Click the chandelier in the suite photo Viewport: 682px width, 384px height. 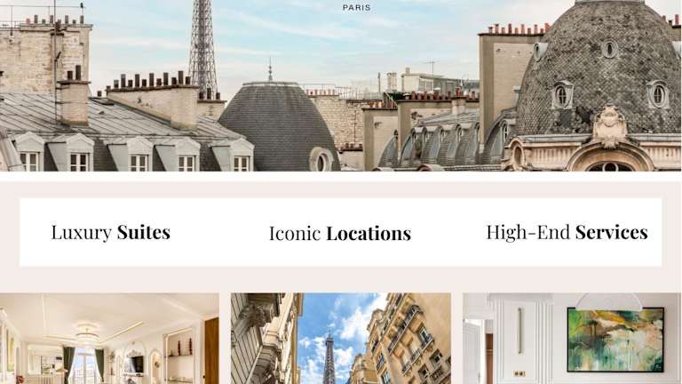coord(87,333)
